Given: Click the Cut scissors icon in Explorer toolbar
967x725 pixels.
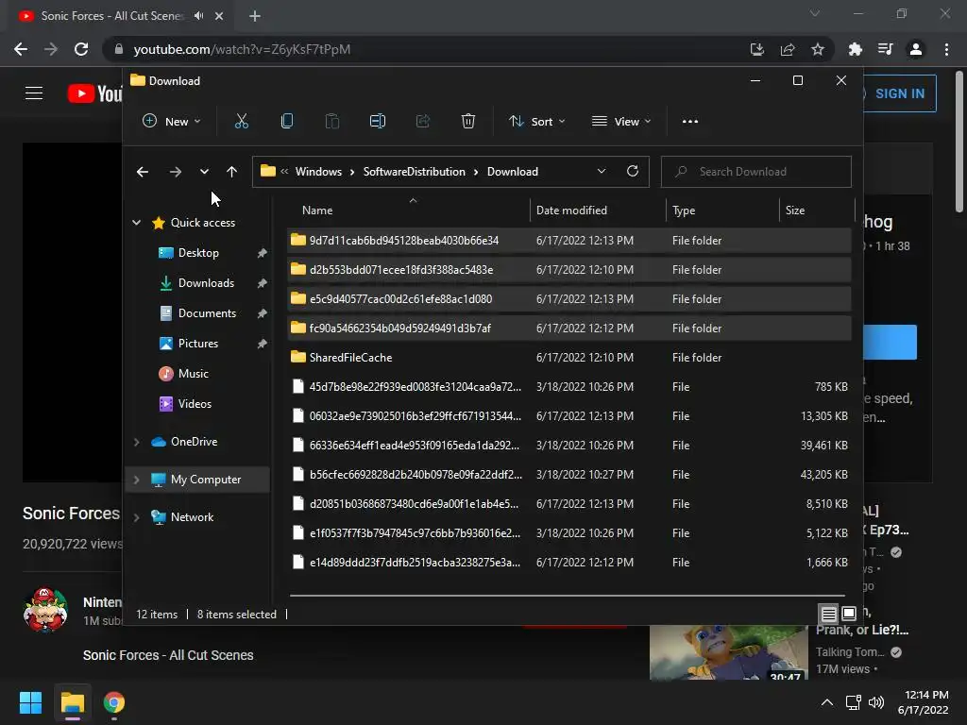Looking at the screenshot, I should pyautogui.click(x=241, y=122).
